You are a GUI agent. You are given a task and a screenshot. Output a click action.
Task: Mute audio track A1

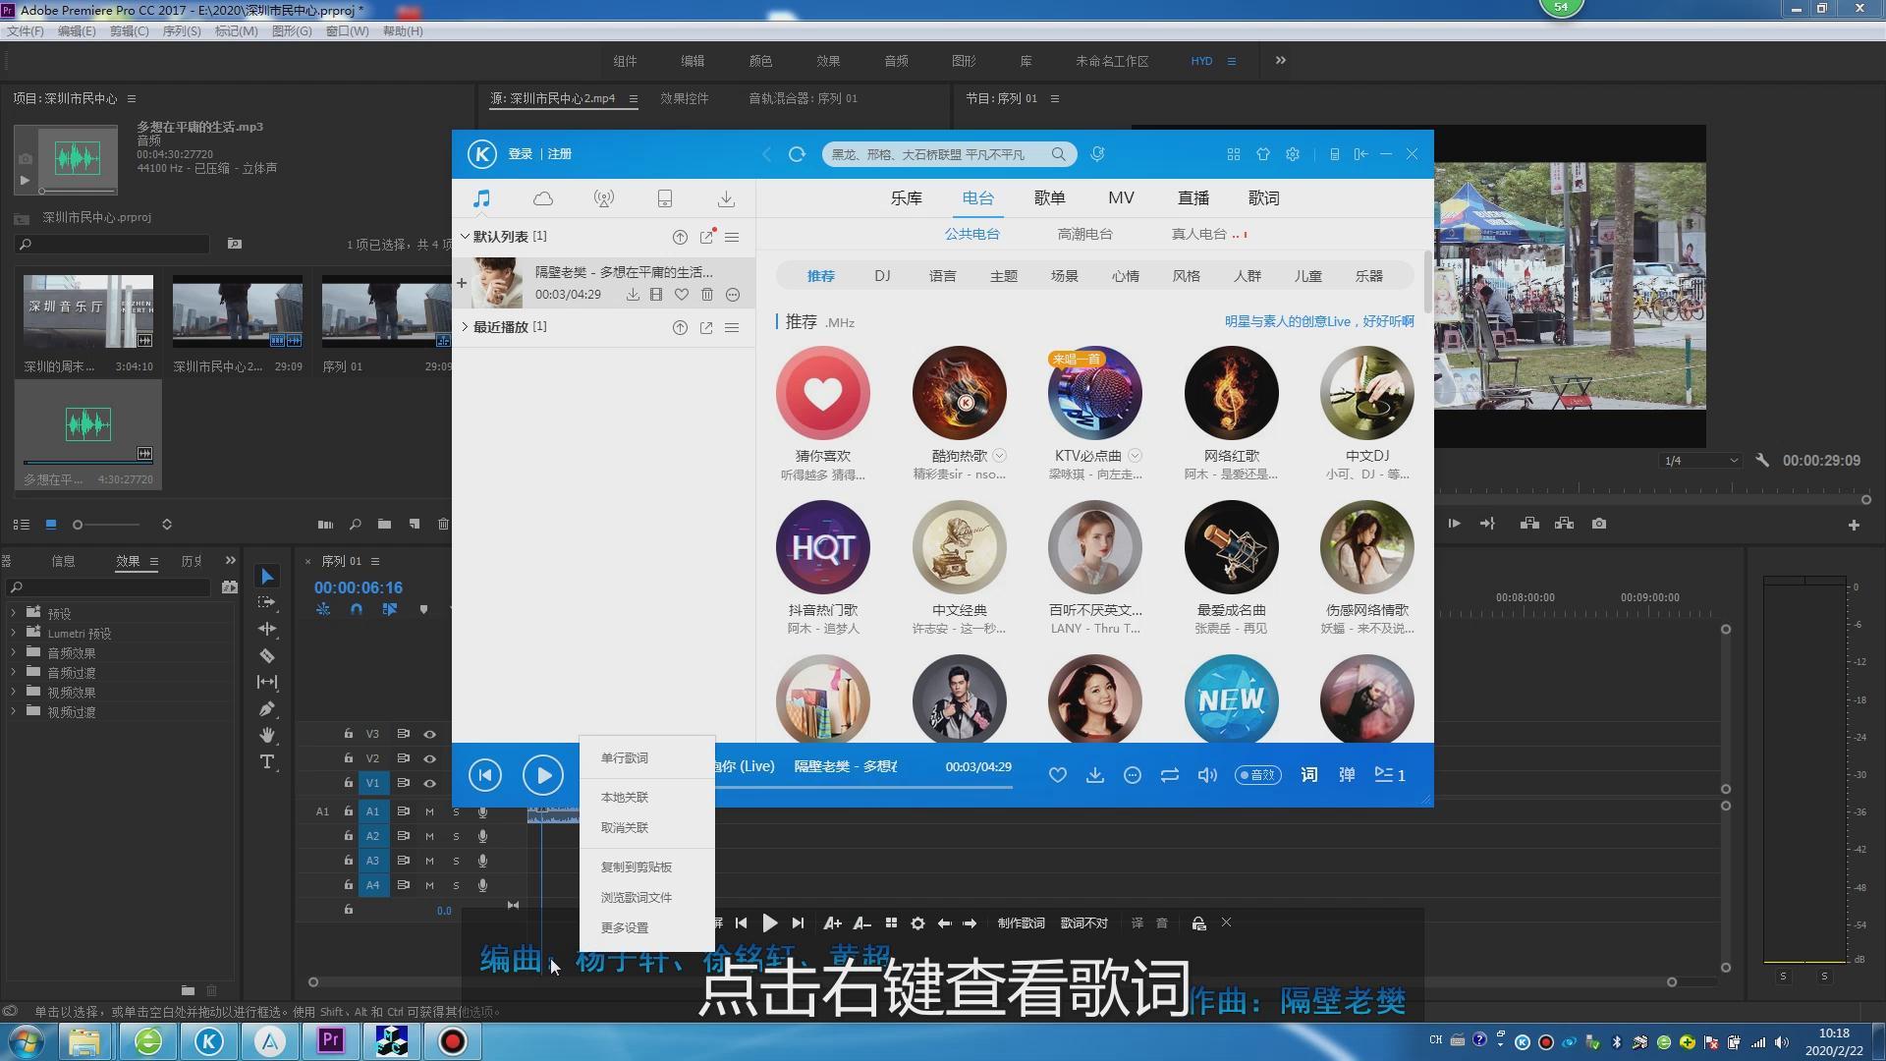[x=429, y=811]
